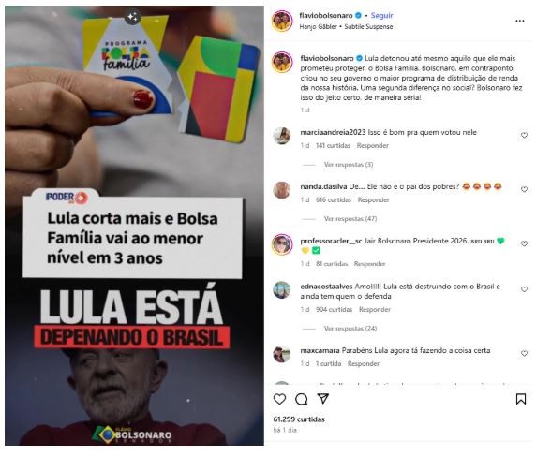Open the three-dots more options menu

point(519,21)
